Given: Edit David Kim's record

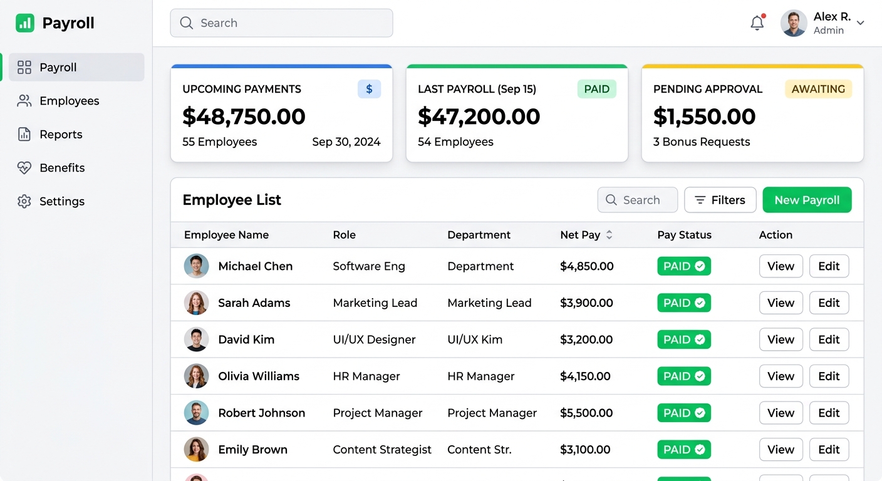Looking at the screenshot, I should click(x=829, y=339).
